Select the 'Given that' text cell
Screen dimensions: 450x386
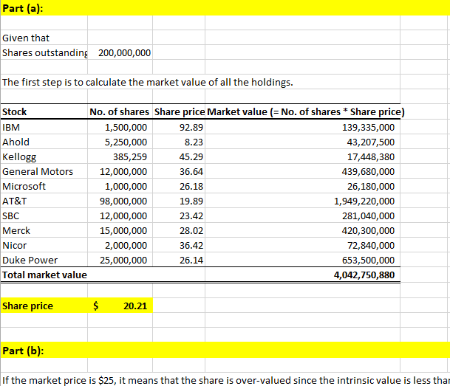coord(27,38)
